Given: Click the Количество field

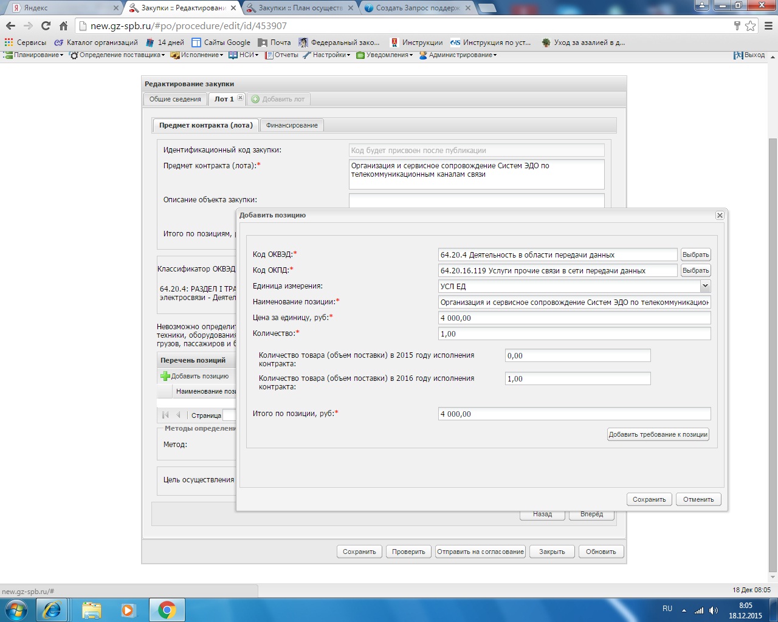Looking at the screenshot, I should (574, 333).
